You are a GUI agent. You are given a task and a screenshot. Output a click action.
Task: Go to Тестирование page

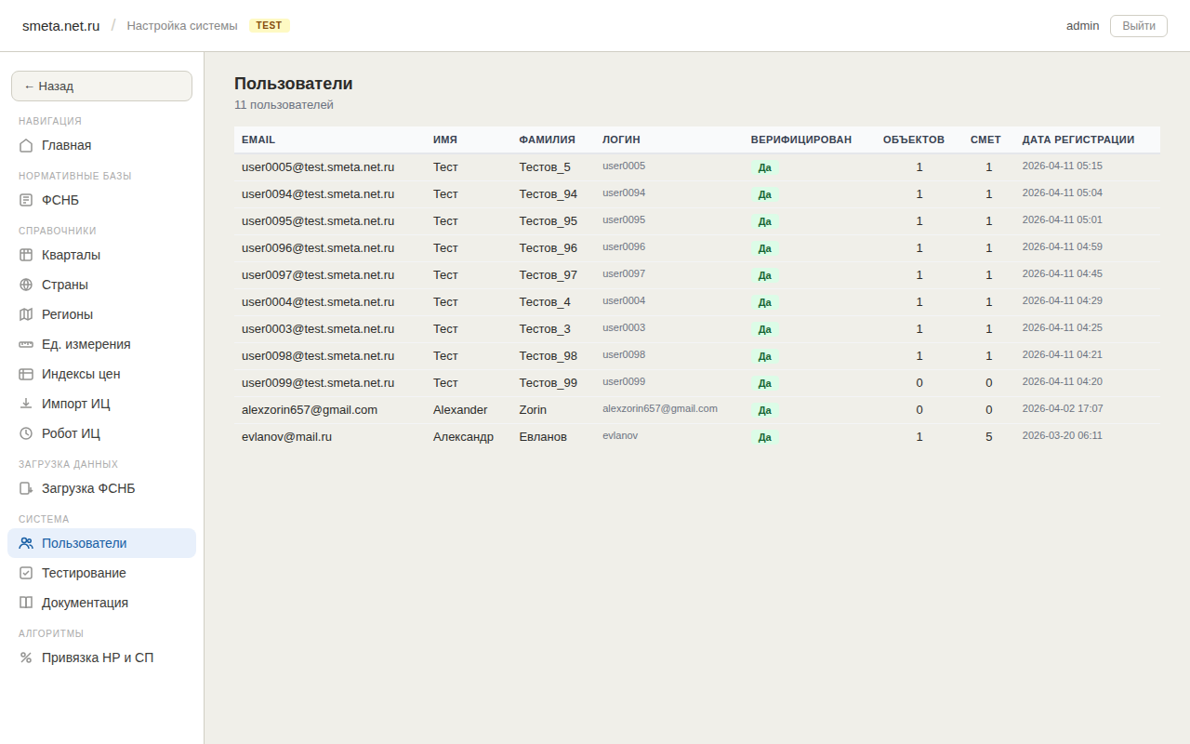pyautogui.click(x=84, y=573)
